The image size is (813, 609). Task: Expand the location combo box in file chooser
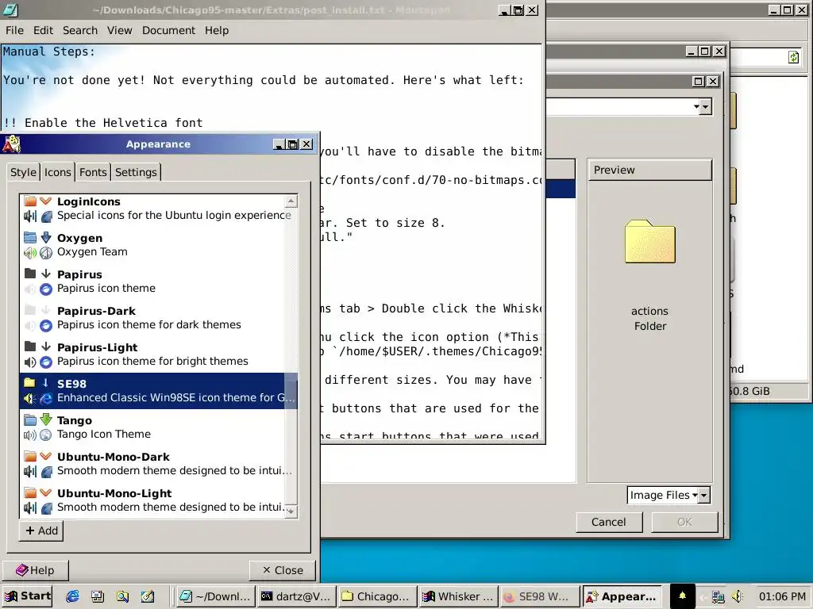click(x=703, y=107)
